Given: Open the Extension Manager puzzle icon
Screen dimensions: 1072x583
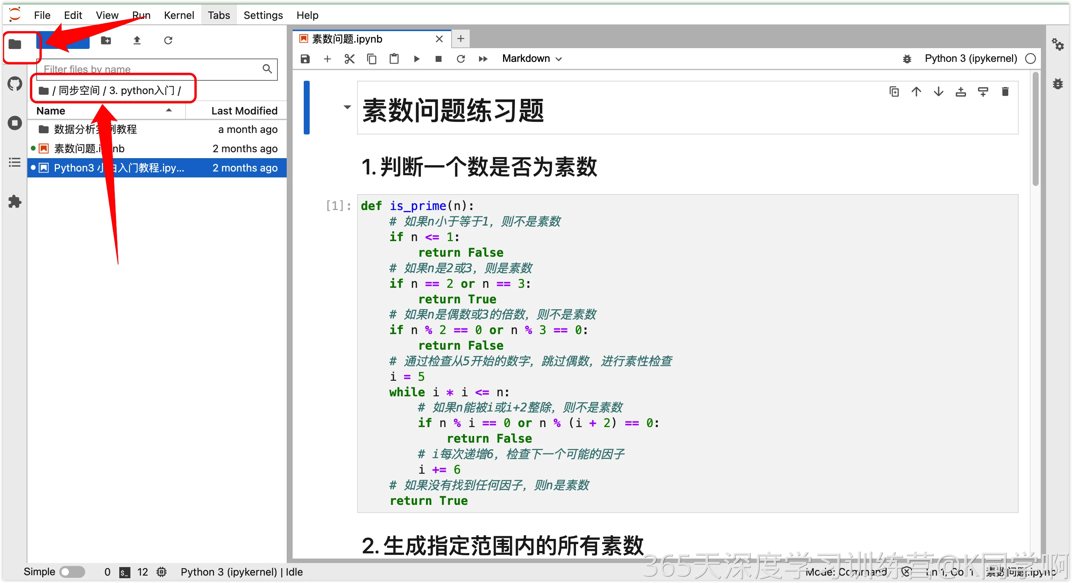Looking at the screenshot, I should 15,202.
